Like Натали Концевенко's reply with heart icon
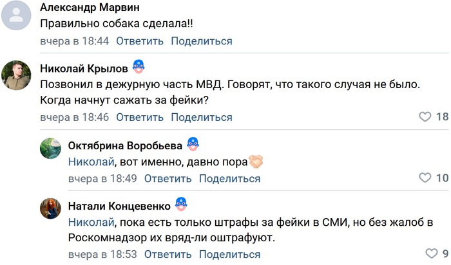This screenshot has width=451, height=265. (x=431, y=253)
